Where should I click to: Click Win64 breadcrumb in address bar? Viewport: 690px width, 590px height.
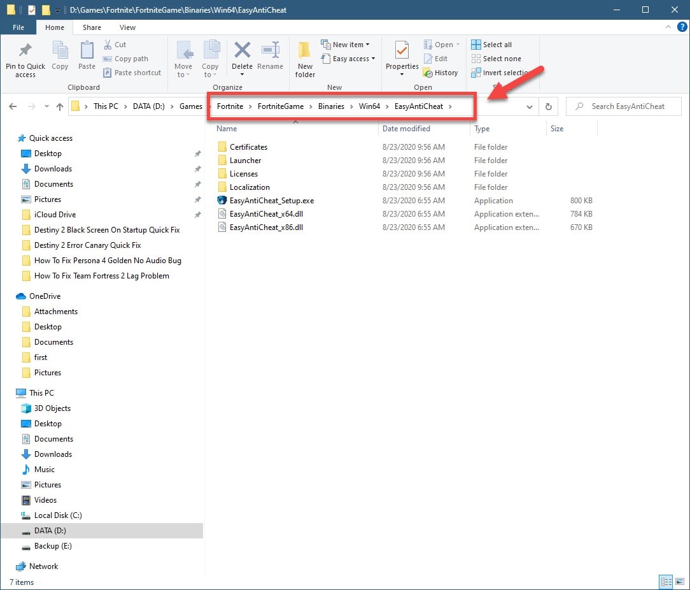[369, 106]
